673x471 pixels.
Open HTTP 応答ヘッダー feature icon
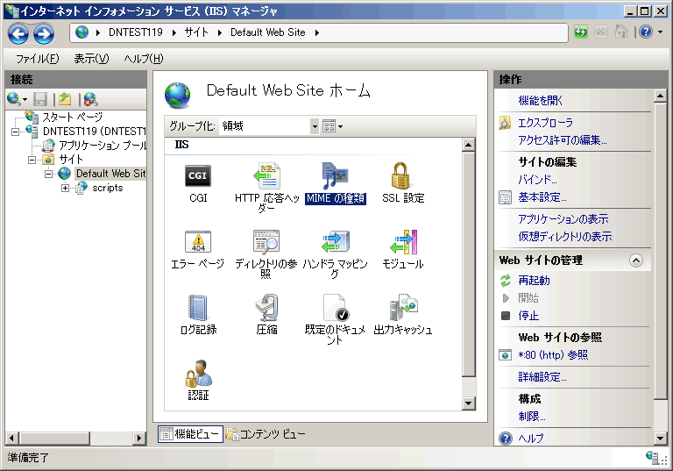[266, 175]
